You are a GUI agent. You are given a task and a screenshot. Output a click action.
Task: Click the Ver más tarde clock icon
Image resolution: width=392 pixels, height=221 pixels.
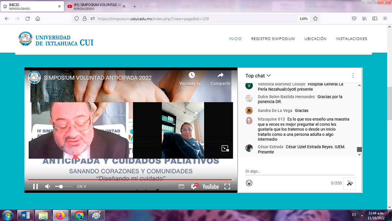(192, 75)
